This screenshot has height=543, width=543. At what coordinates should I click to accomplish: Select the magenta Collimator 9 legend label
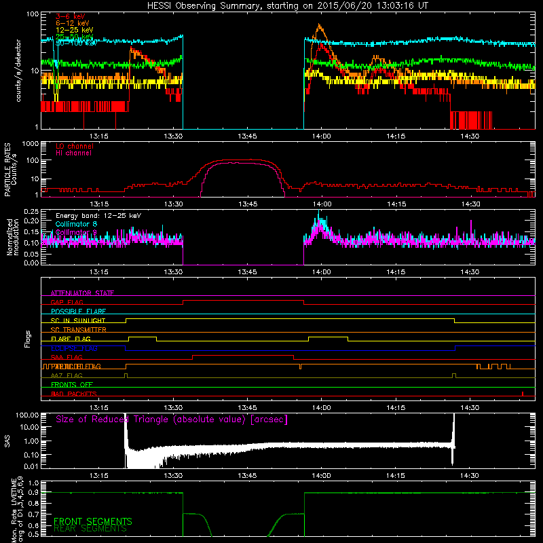(x=76, y=232)
